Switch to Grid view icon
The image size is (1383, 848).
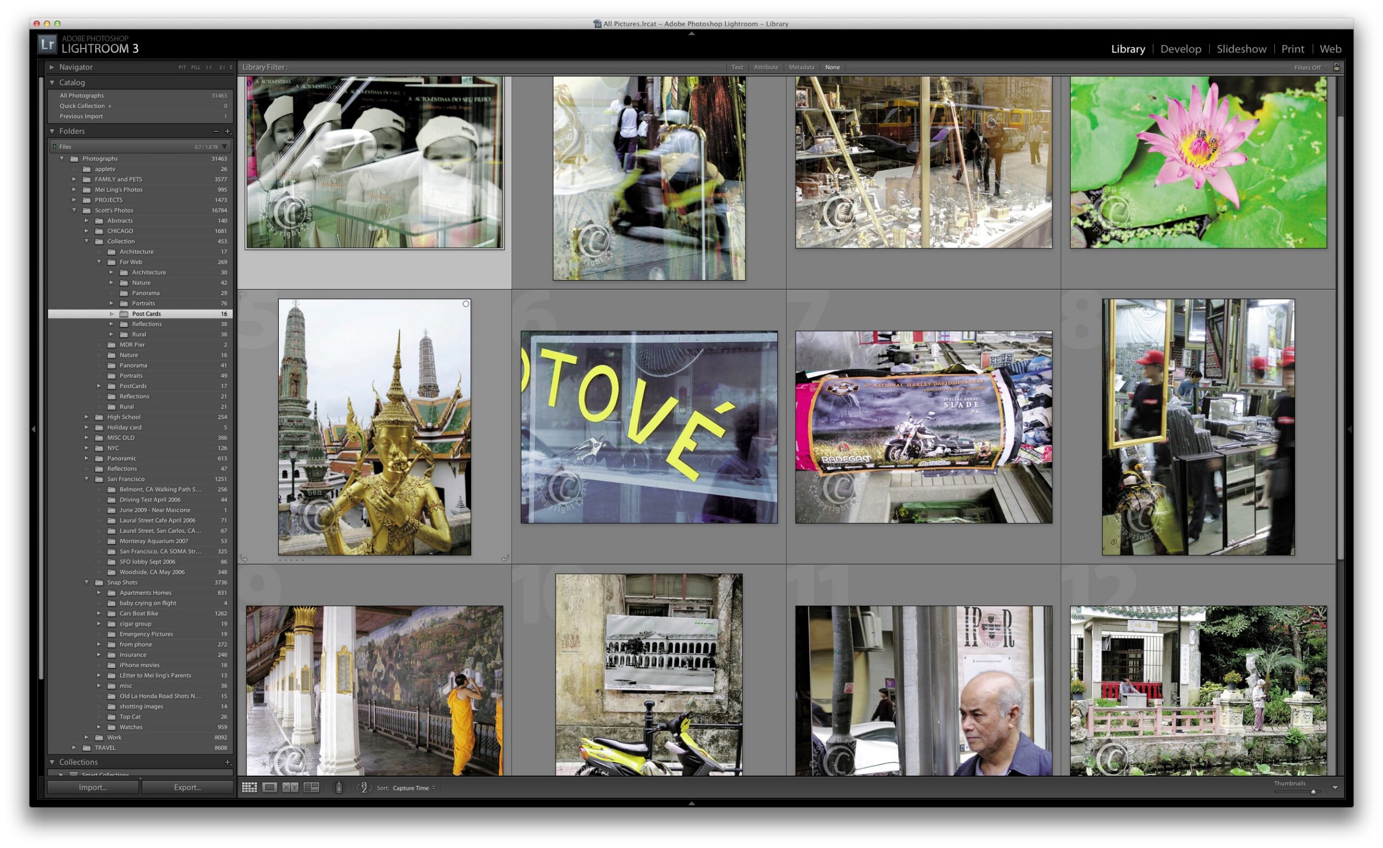tap(249, 788)
